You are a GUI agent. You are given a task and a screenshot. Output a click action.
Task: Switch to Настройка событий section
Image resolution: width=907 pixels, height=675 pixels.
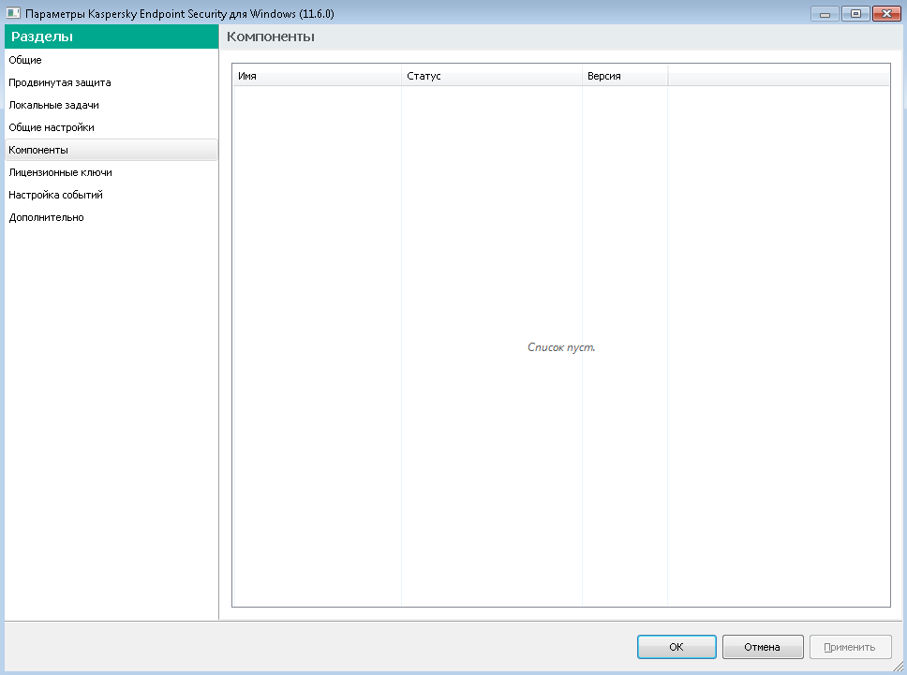[55, 195]
